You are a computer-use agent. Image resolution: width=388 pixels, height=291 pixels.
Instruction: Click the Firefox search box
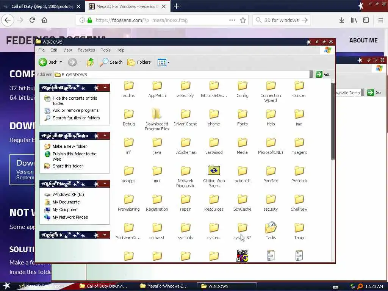pos(281,20)
